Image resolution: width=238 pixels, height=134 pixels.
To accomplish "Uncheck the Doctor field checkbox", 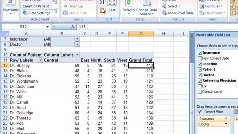I will point(200,75).
